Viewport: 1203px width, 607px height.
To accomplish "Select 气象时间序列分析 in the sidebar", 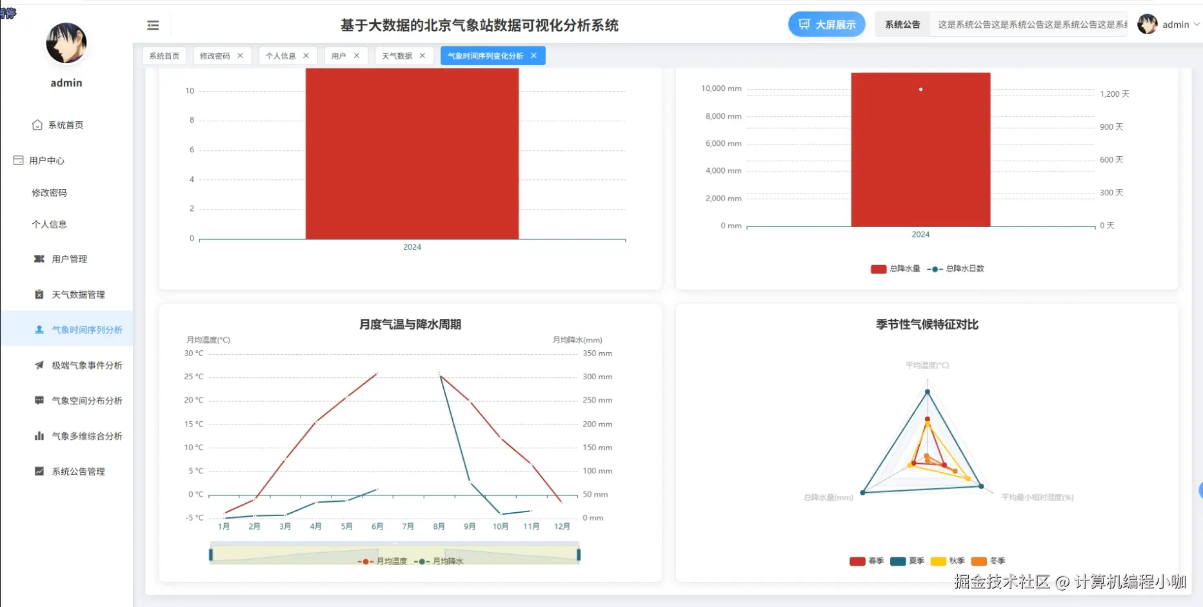I will coord(87,330).
